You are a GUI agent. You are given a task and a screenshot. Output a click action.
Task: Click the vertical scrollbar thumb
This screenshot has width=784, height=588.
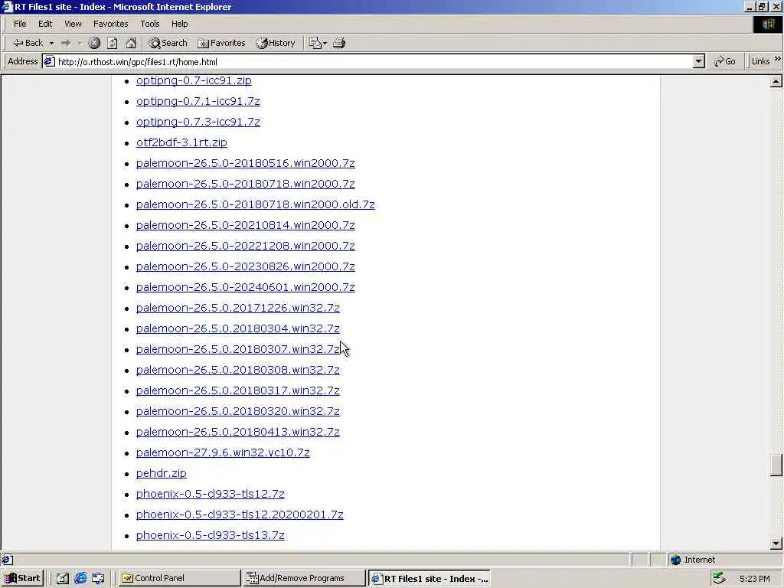click(x=776, y=465)
